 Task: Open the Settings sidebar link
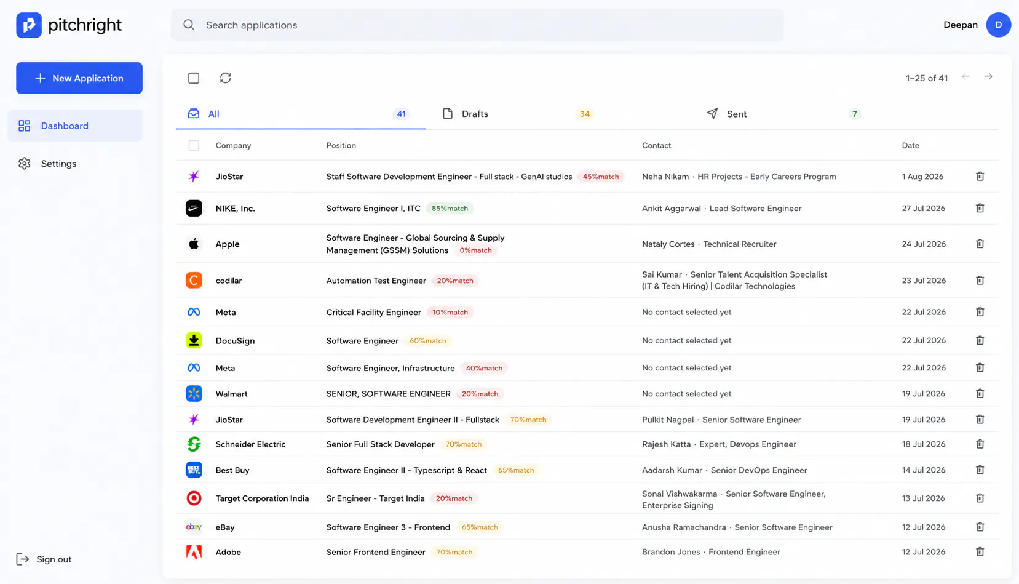[x=75, y=164]
